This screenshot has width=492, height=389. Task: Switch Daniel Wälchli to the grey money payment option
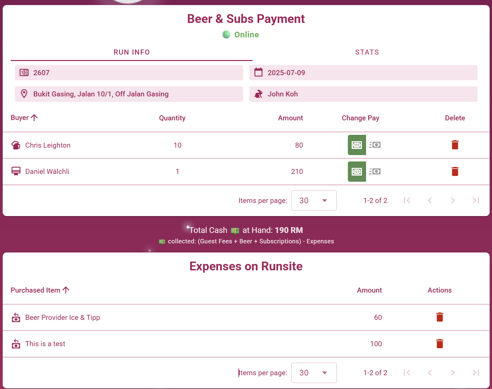375,172
